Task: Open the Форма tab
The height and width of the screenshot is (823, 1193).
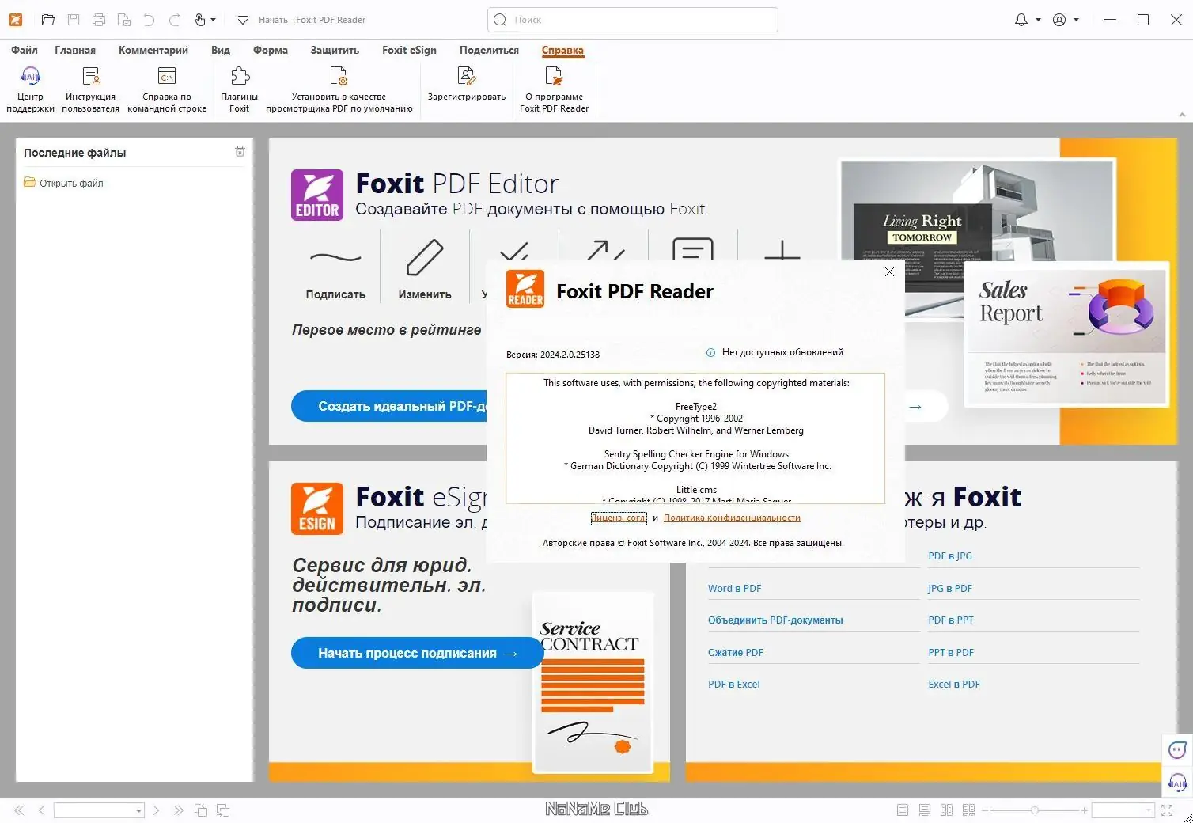Action: tap(271, 50)
